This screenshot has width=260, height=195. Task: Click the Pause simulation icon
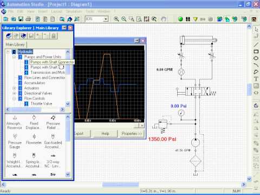pos(188,19)
